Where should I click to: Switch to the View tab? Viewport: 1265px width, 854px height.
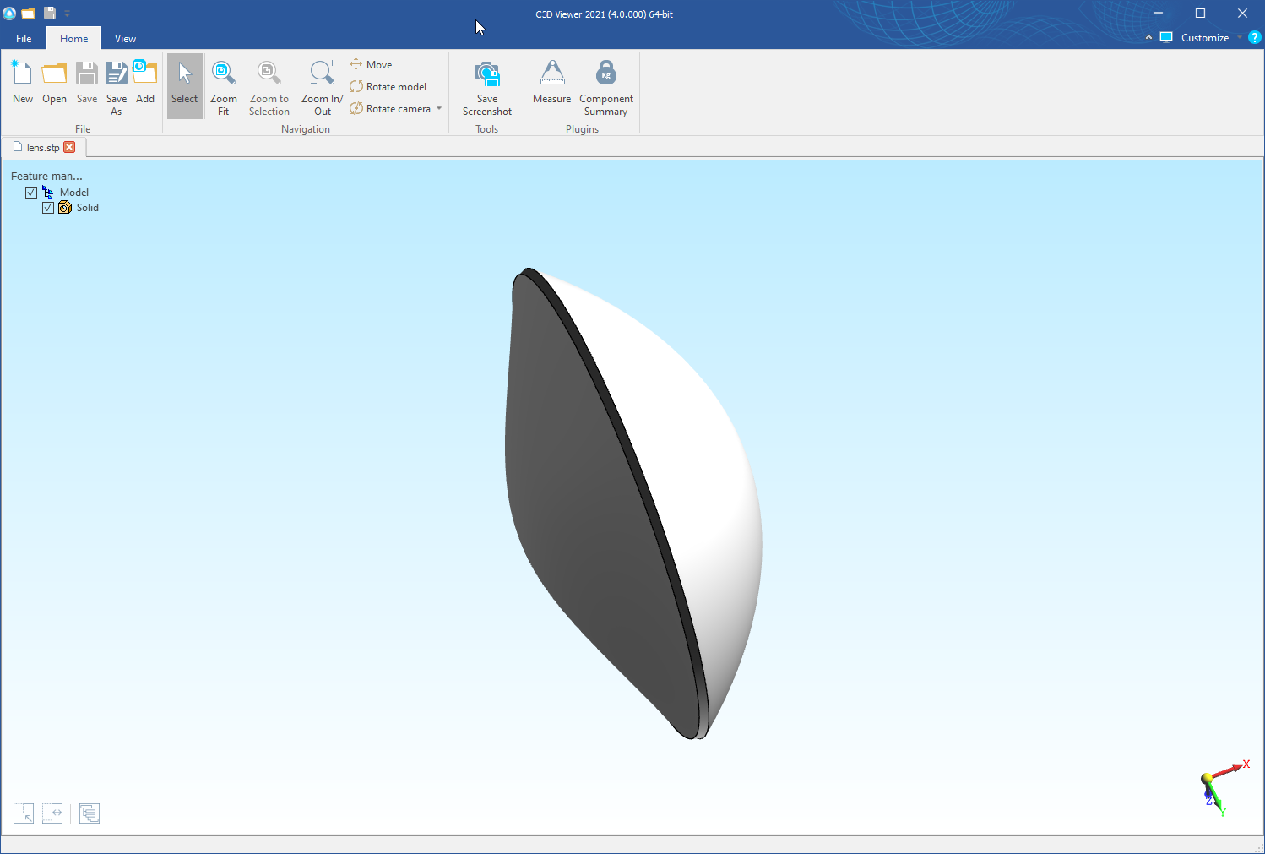coord(125,39)
